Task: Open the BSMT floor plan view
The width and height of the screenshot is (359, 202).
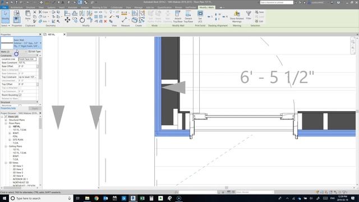Action: tap(16, 133)
